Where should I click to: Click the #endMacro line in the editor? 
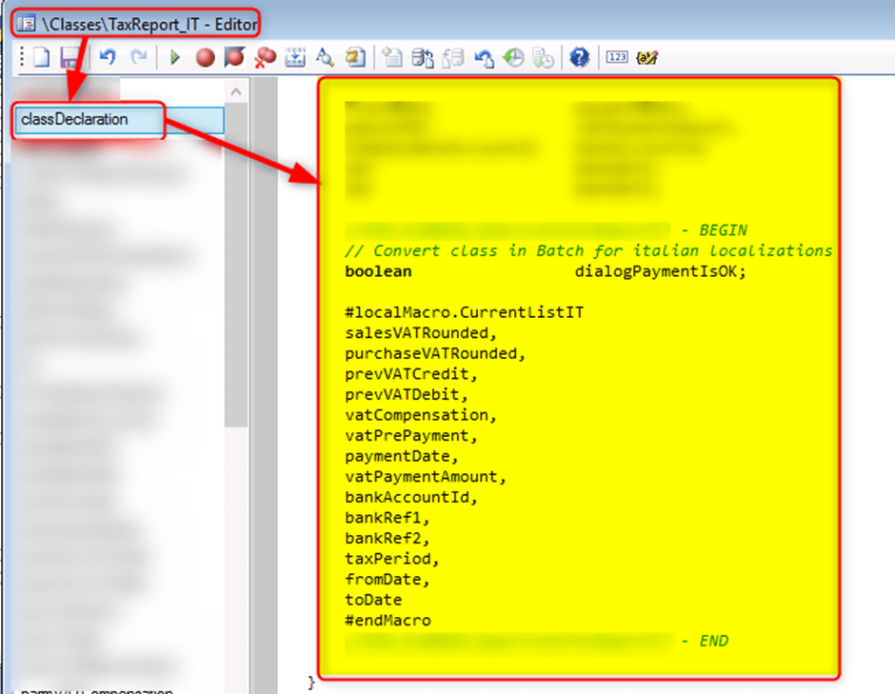click(388, 620)
